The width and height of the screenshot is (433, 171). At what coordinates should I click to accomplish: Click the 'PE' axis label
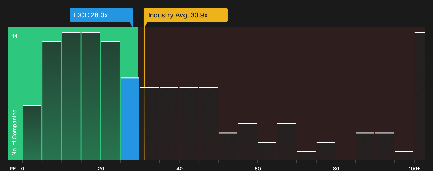click(12, 168)
